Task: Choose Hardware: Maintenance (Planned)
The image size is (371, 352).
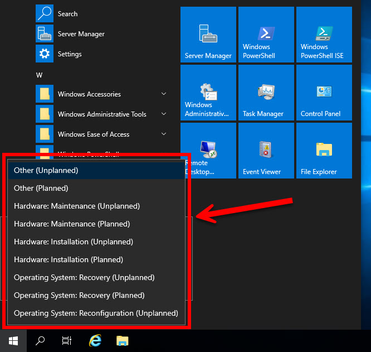Action: [96, 224]
